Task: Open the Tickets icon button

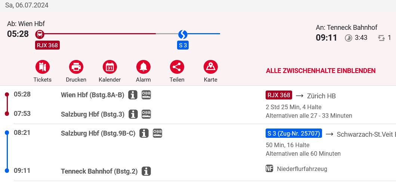Action: click(43, 67)
